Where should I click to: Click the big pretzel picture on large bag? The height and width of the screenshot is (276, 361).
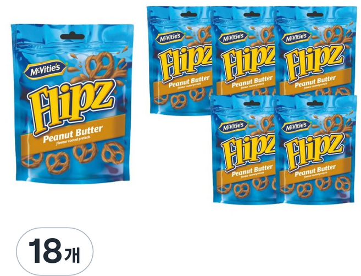click(98, 64)
